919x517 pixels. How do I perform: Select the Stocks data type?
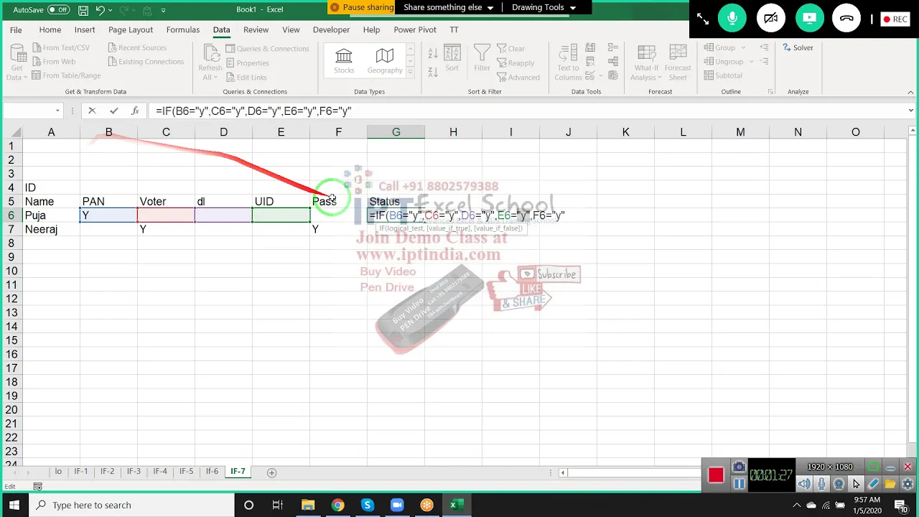[x=344, y=61]
